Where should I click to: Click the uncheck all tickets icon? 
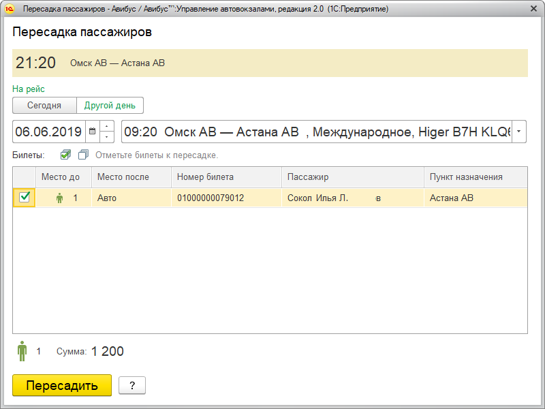click(83, 155)
